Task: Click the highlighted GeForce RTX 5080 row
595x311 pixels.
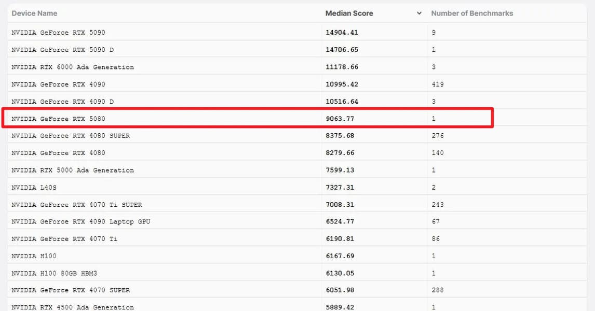Action: coord(58,119)
